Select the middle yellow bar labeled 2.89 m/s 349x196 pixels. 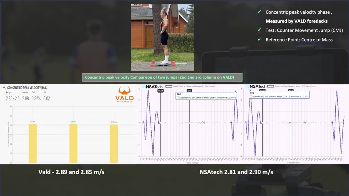(x=73, y=143)
